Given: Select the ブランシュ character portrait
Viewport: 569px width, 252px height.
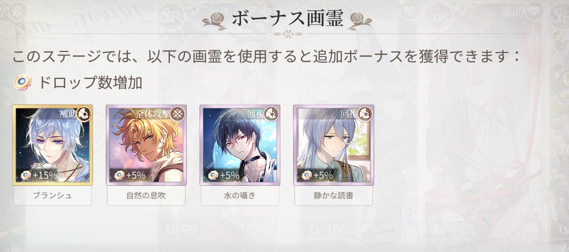Looking at the screenshot, I should click(52, 145).
